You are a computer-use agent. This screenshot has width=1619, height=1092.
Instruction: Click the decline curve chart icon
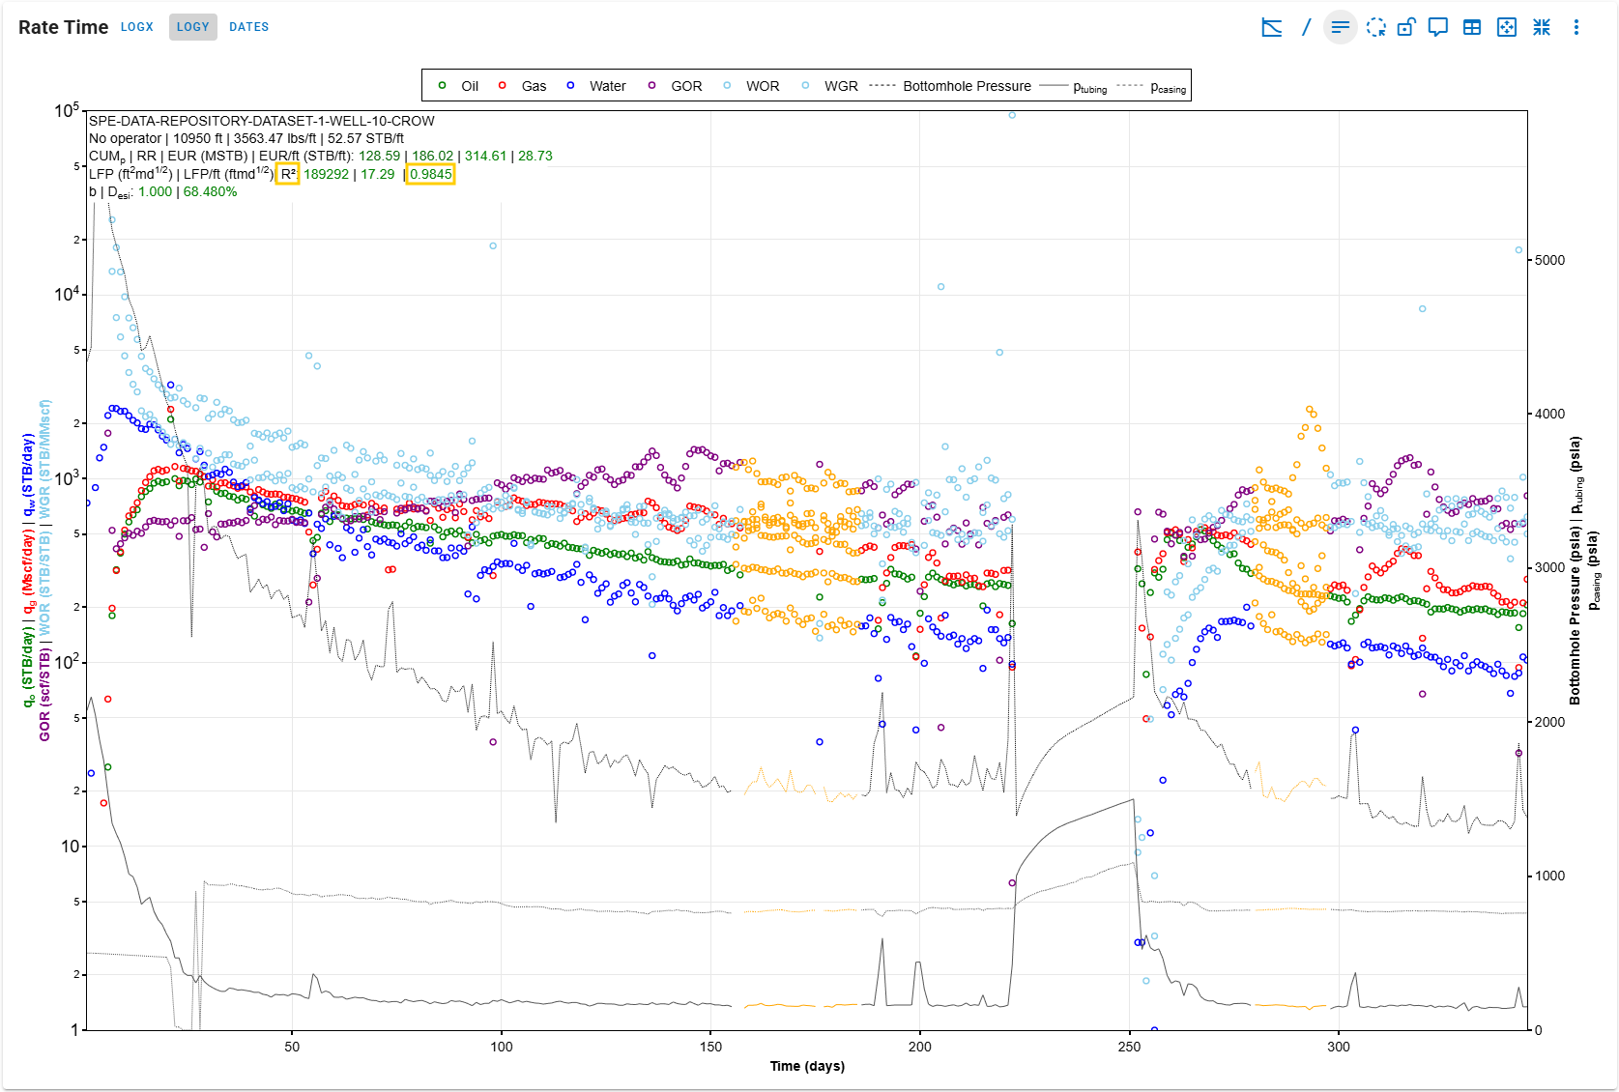pos(1272,27)
